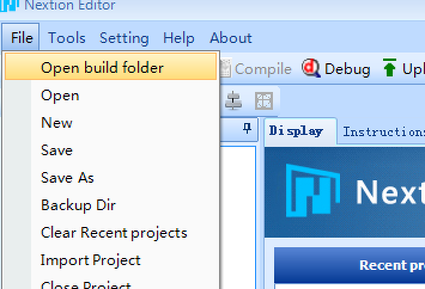The height and width of the screenshot is (289, 425).
Task: Click the horizontal center align icon
Action: pyautogui.click(x=233, y=101)
